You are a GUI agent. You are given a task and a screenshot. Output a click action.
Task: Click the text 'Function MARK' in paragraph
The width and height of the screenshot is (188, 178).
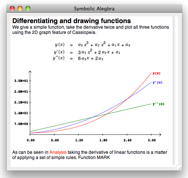pyautogui.click(x=94, y=158)
